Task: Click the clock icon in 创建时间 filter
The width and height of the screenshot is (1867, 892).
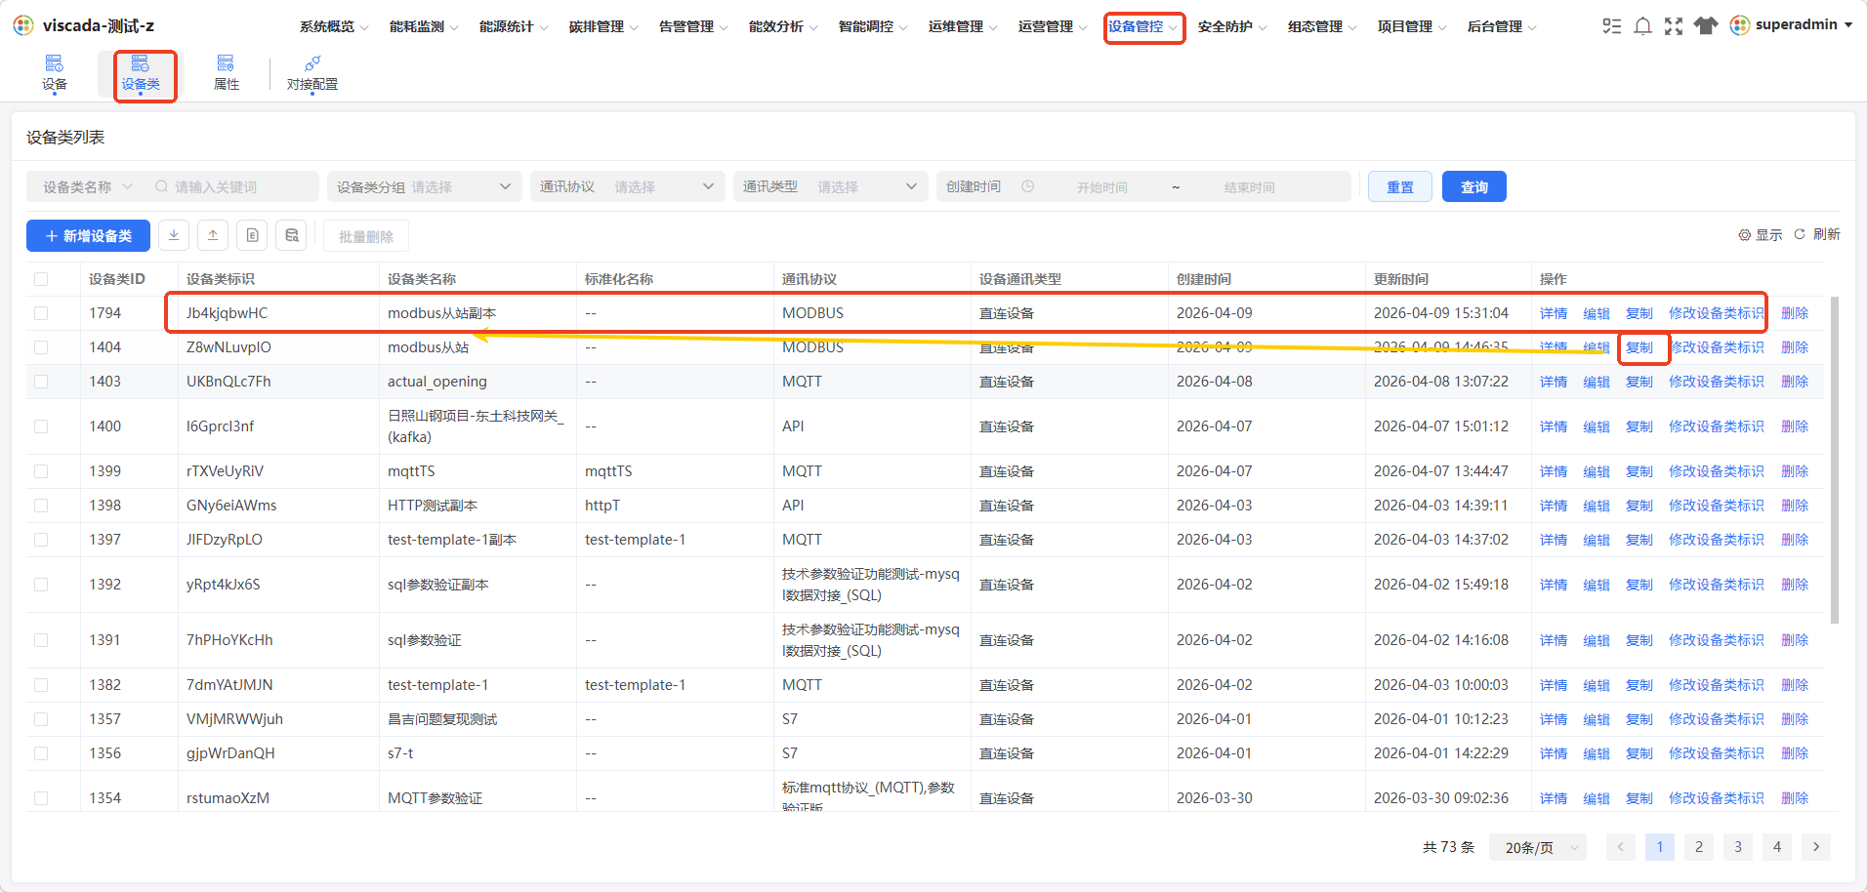Action: 1027,186
